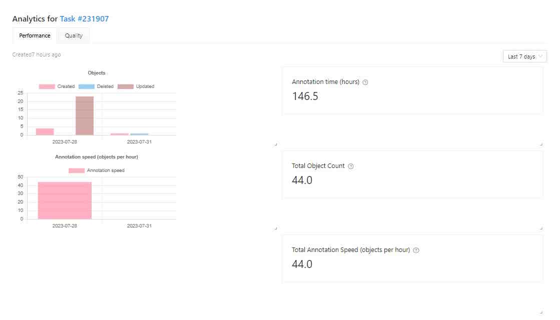
Task: Click resize handle below Annotation time card
Action: click(x=541, y=144)
